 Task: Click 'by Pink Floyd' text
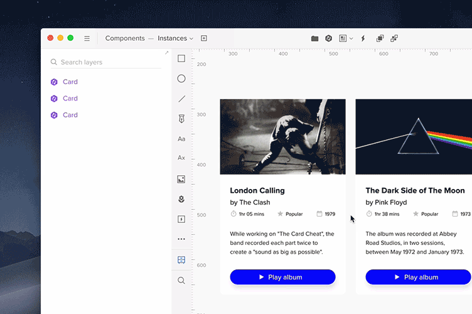pos(386,202)
